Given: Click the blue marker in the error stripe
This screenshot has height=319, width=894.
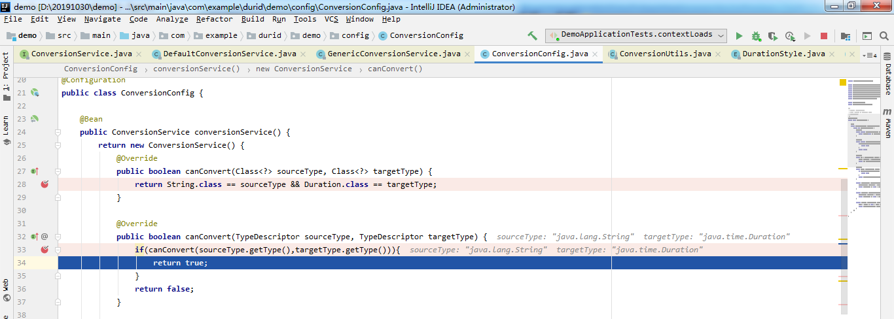Looking at the screenshot, I should 843,244.
